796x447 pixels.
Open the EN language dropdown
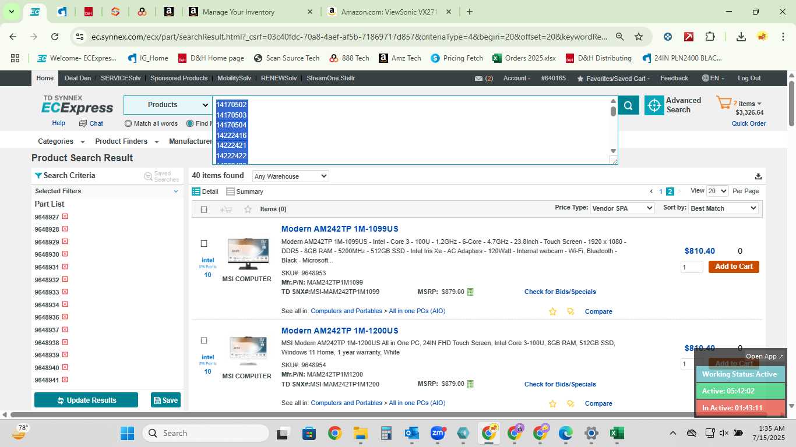click(713, 78)
